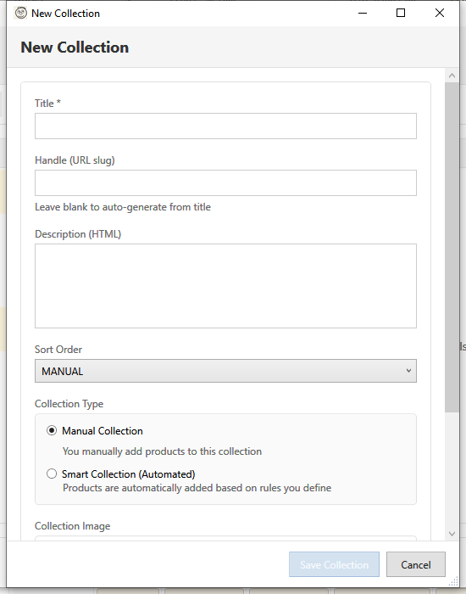Click the scrollbar up arrow
This screenshot has width=466, height=594.
click(x=452, y=76)
